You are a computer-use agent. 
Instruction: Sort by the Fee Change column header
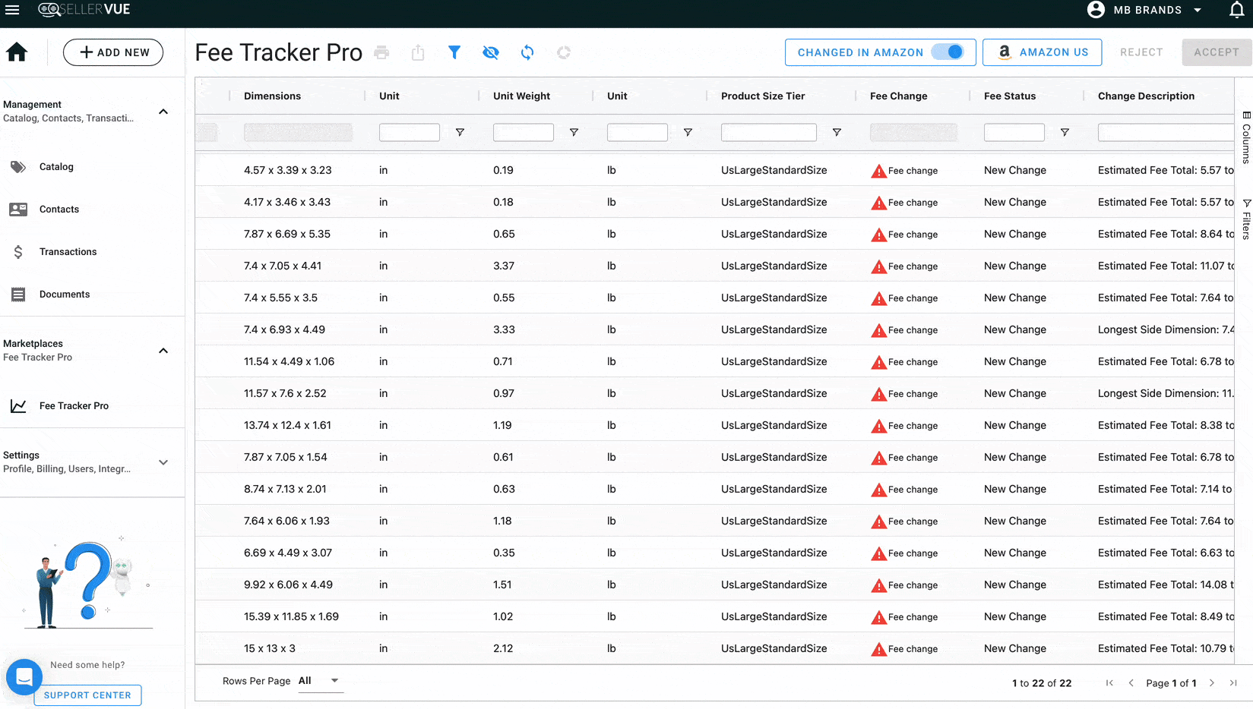click(x=898, y=96)
